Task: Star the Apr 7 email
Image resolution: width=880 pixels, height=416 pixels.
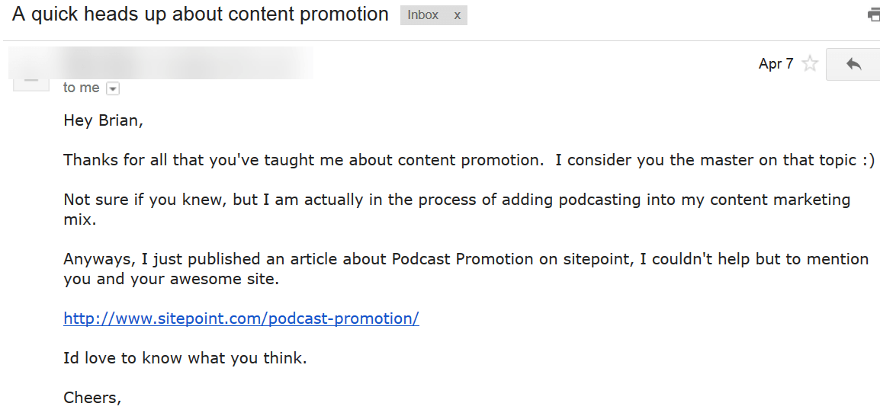Action: pos(810,64)
